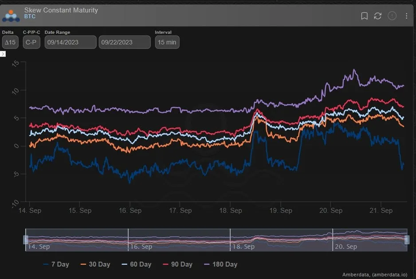
Task: Bookmark this Skew Constant Maturity chart
Action: coord(364,16)
